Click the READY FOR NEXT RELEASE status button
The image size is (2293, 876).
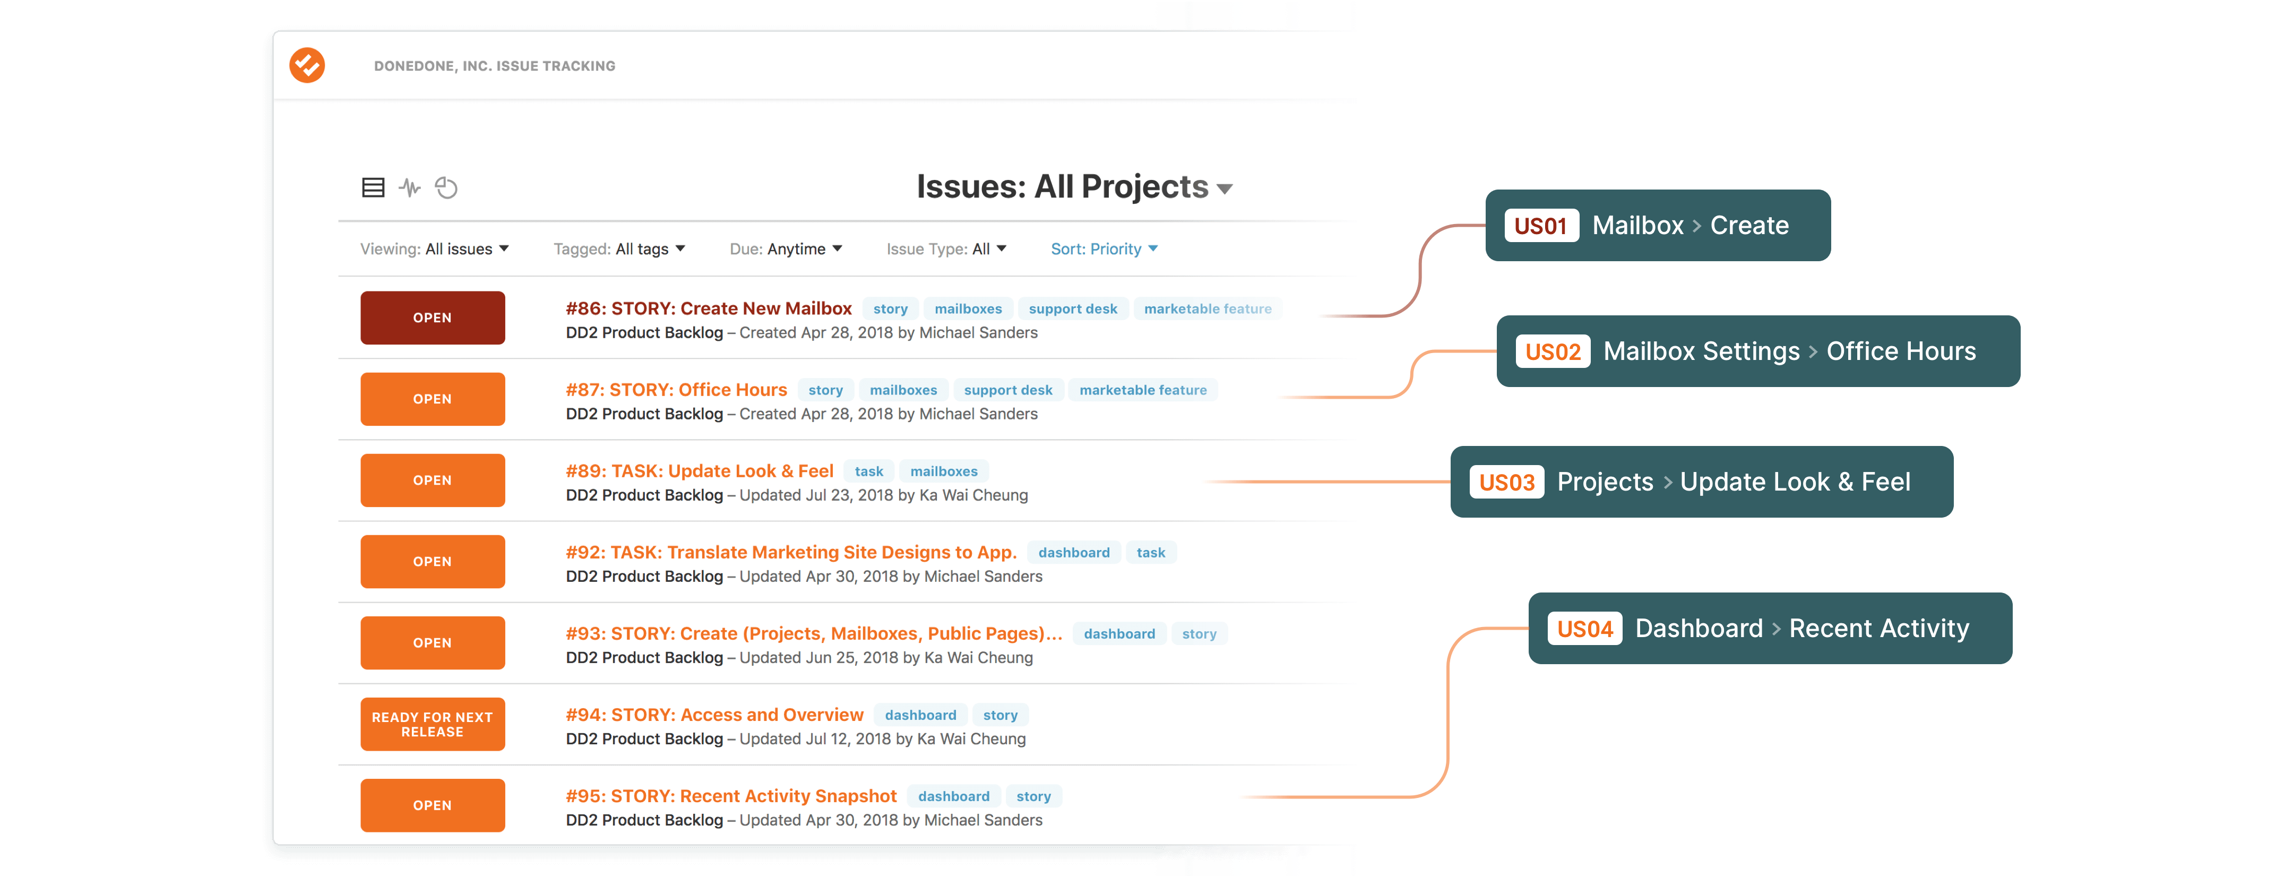coord(433,724)
